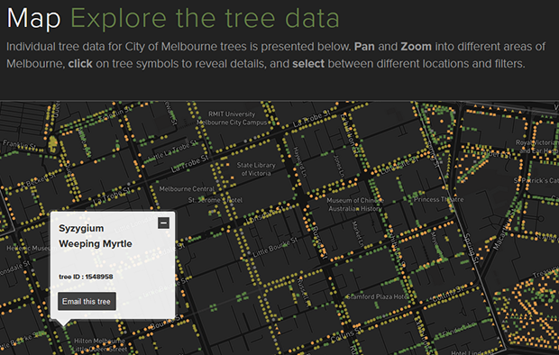This screenshot has height=355, width=559.
Task: Click the Stamford Plaza Hotel label
Action: click(377, 296)
